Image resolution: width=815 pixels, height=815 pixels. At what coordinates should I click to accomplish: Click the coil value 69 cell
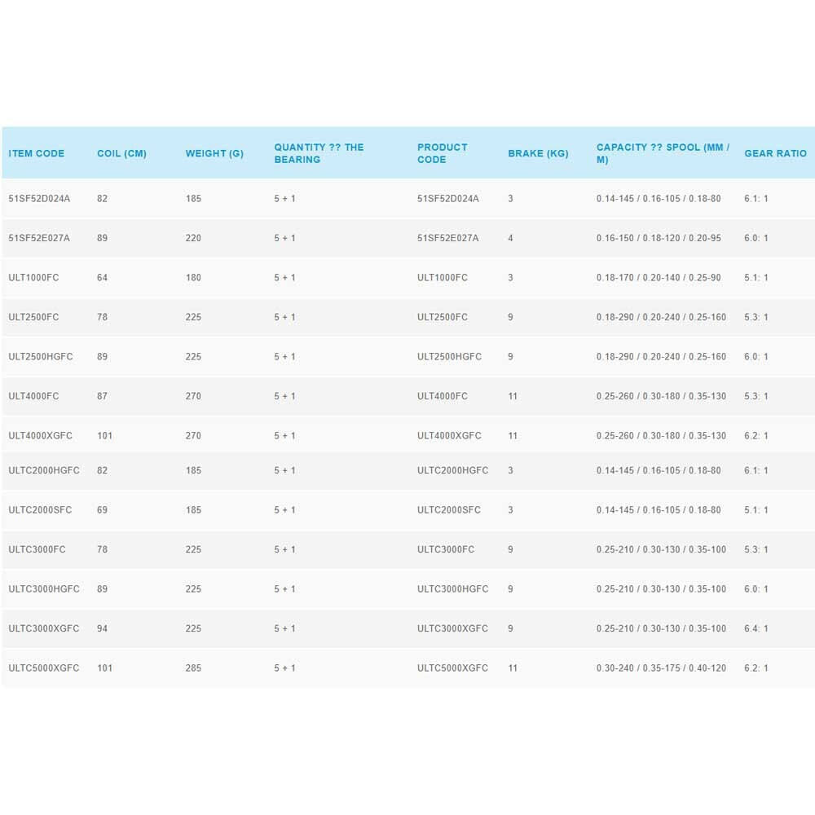point(103,510)
